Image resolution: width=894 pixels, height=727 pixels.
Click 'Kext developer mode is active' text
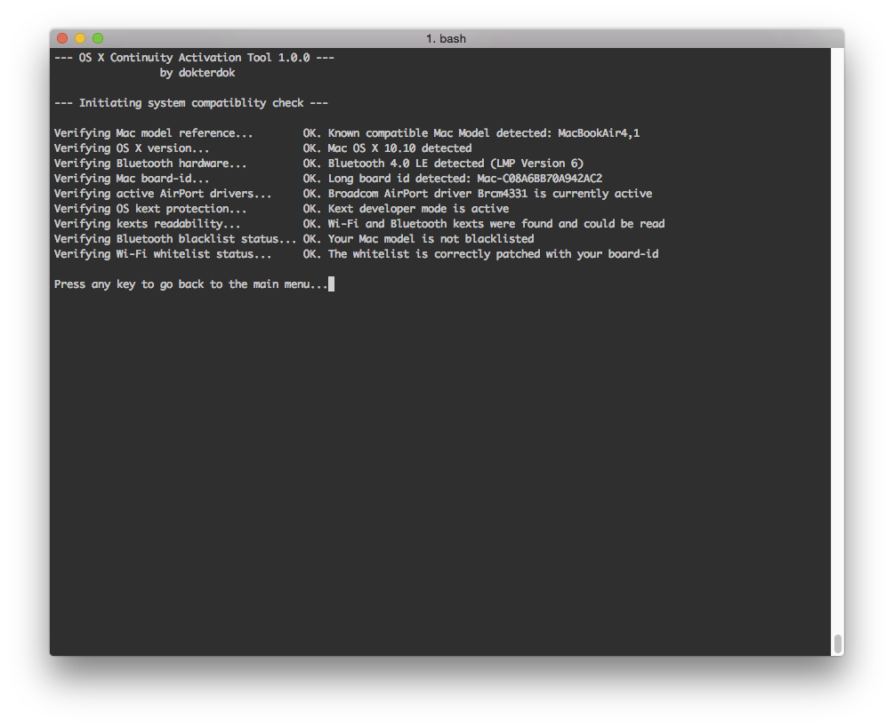(x=418, y=209)
